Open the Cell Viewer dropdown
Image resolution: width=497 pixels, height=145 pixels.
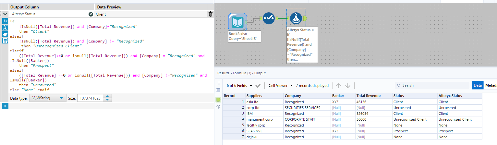coord(281,86)
